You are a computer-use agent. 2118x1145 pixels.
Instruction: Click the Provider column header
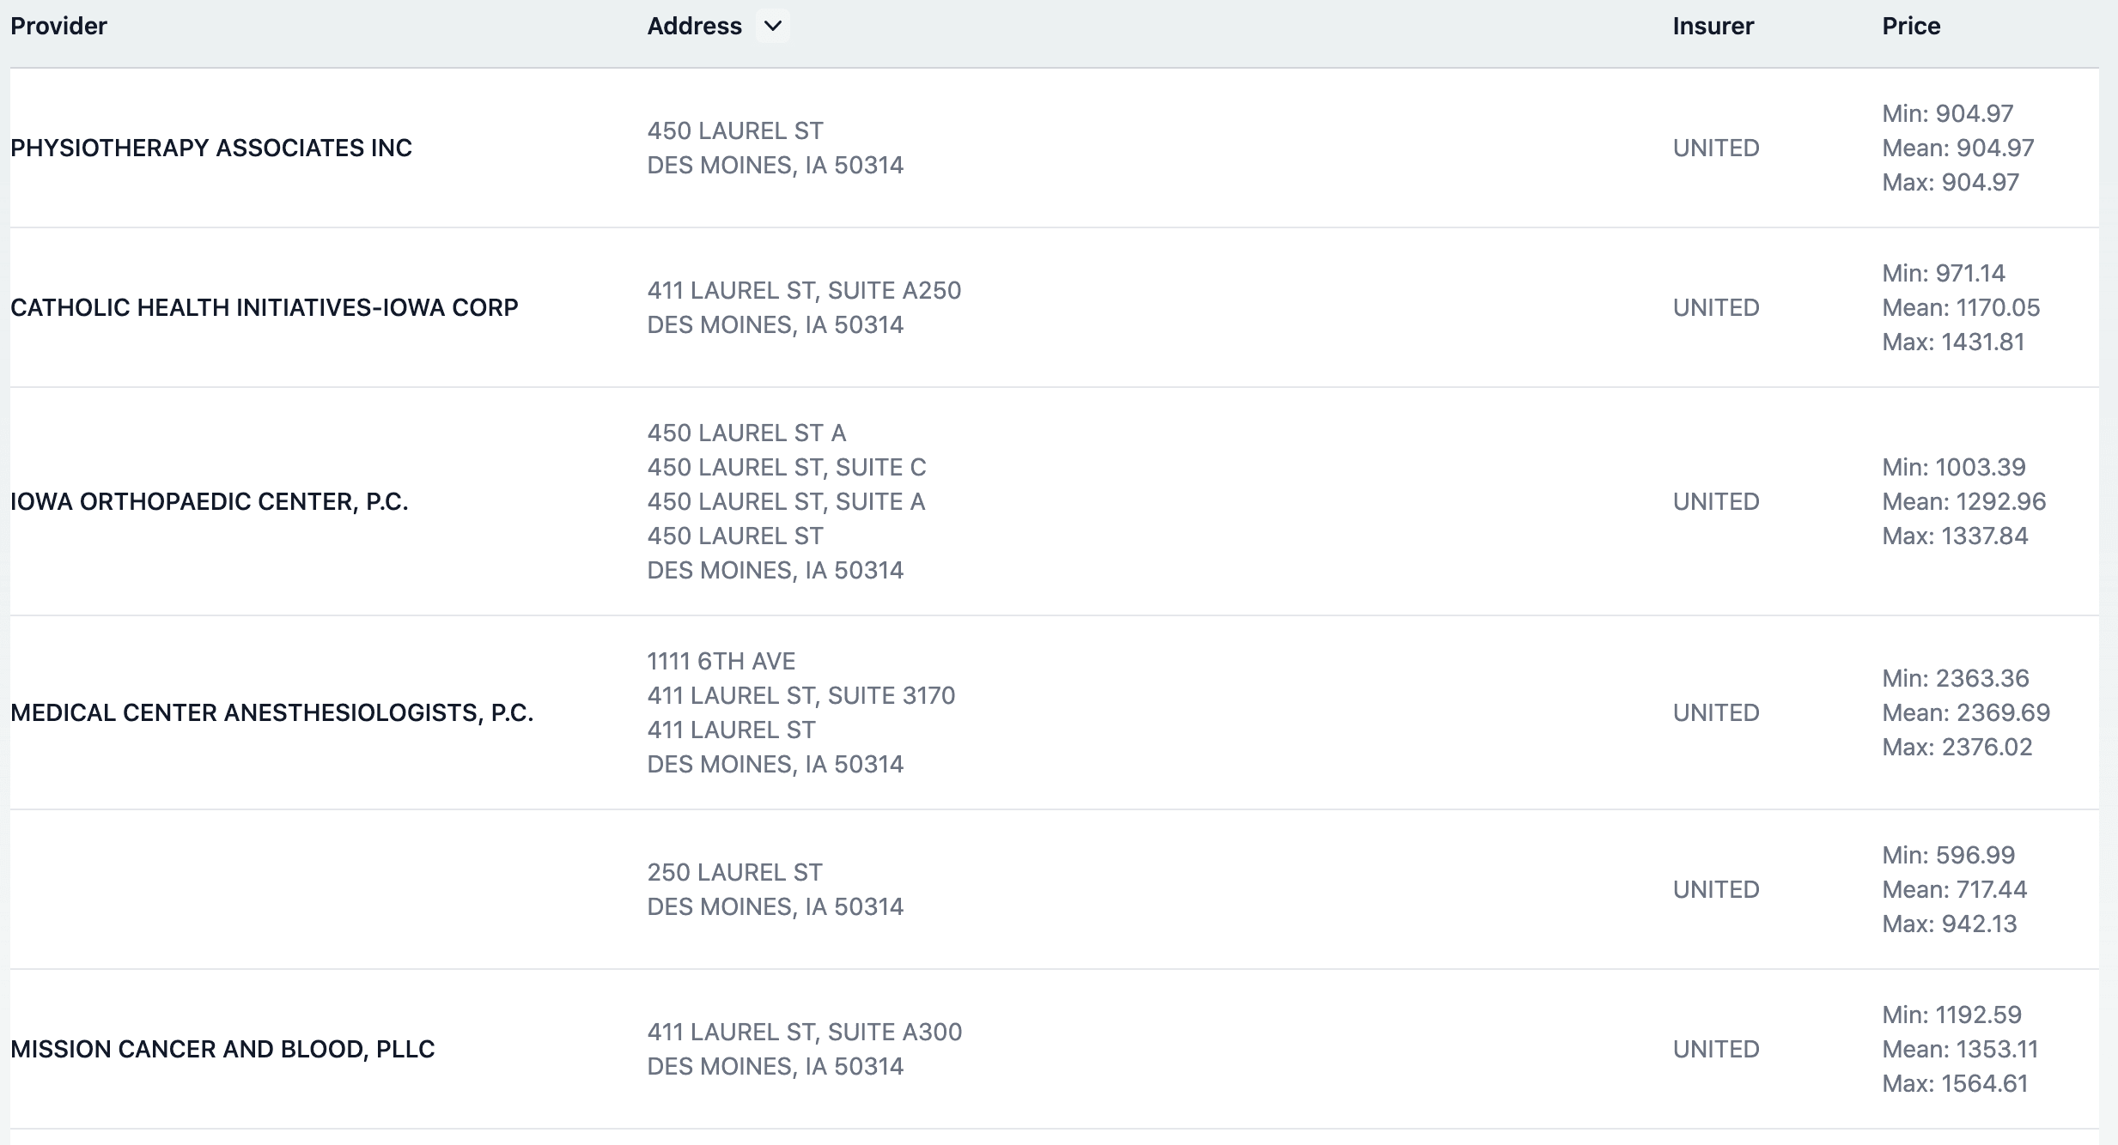click(x=58, y=26)
